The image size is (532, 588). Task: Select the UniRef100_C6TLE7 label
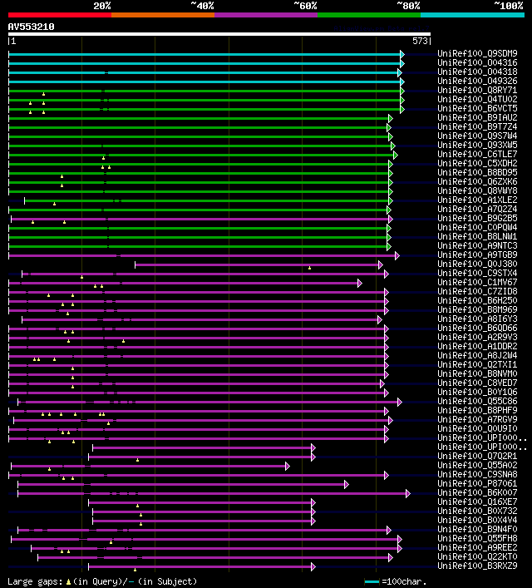coord(477,154)
